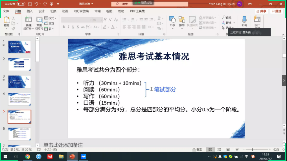The height and width of the screenshot is (161, 287).
Task: Open File Explorer from taskbar
Action: click(61, 157)
